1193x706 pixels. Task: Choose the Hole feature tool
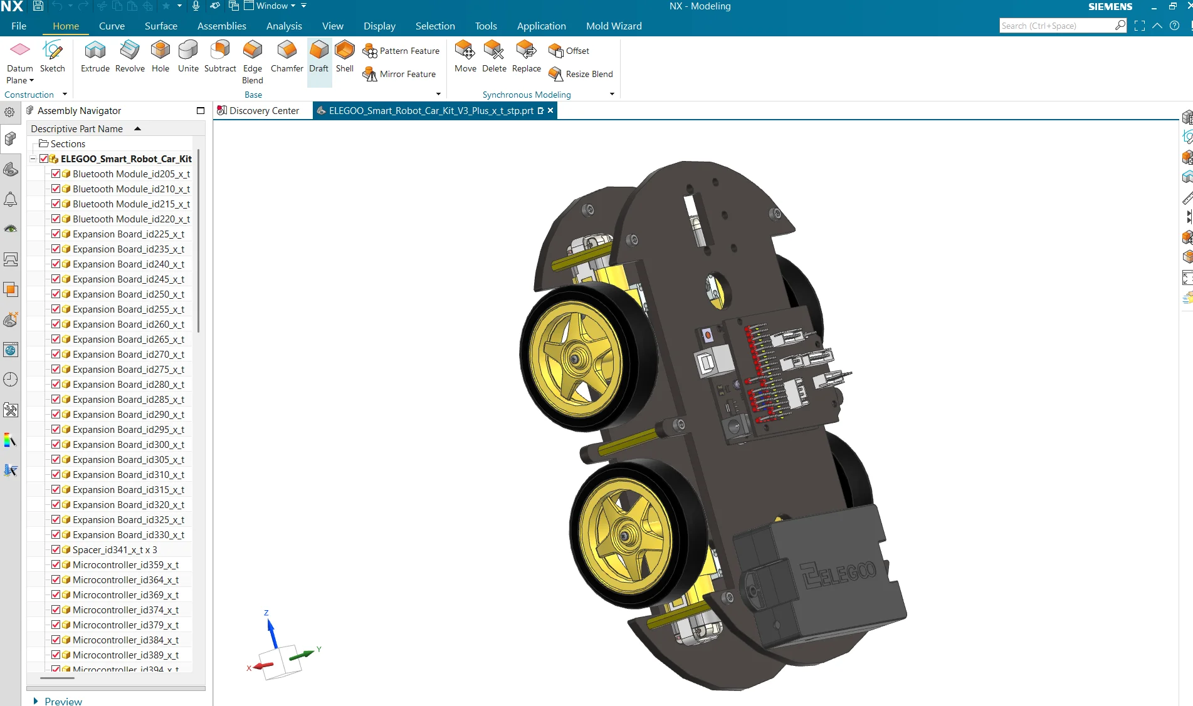[160, 56]
